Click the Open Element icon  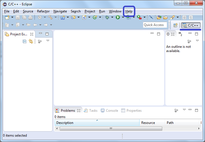point(159,17)
